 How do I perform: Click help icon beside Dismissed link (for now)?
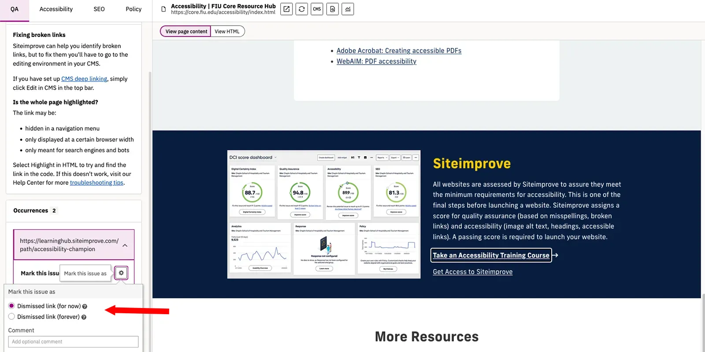point(85,306)
